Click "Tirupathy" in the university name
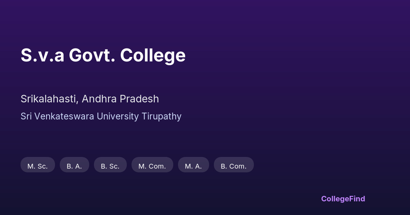410x215 pixels. tap(161, 116)
